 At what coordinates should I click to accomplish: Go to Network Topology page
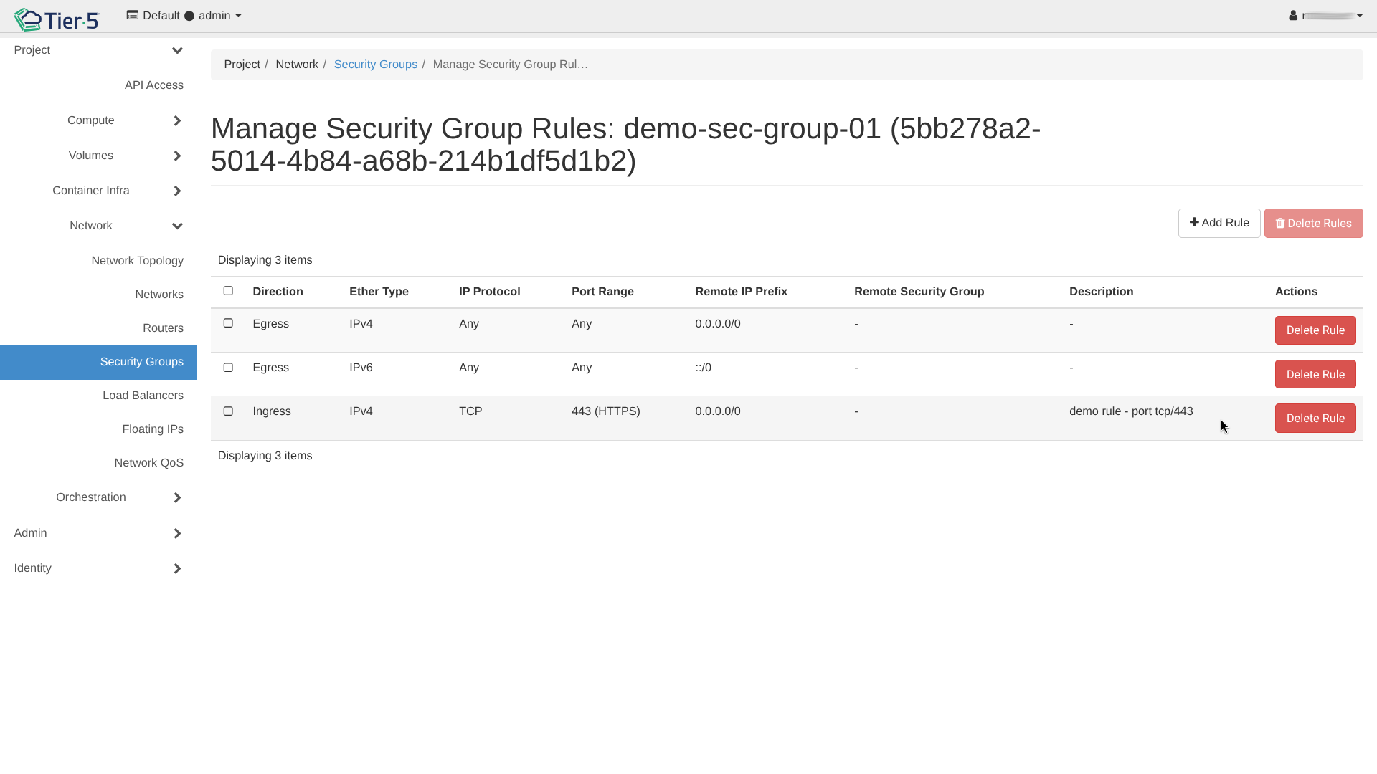tap(137, 261)
